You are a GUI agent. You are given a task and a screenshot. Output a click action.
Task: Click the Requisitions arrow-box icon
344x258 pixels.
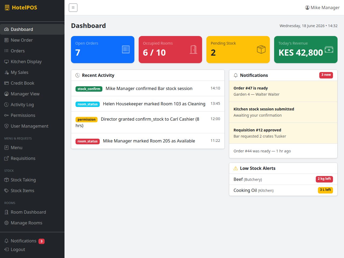click(6, 158)
